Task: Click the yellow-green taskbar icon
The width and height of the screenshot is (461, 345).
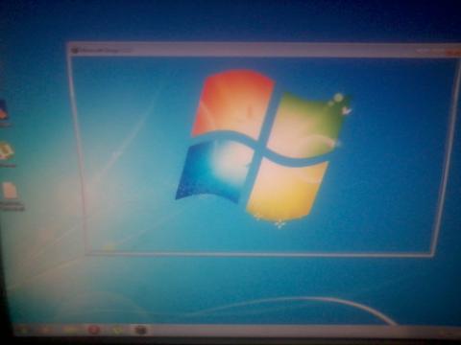Action: click(x=118, y=330)
